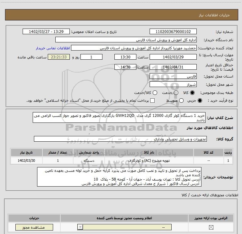Select the خدمت radio button

[176, 93]
